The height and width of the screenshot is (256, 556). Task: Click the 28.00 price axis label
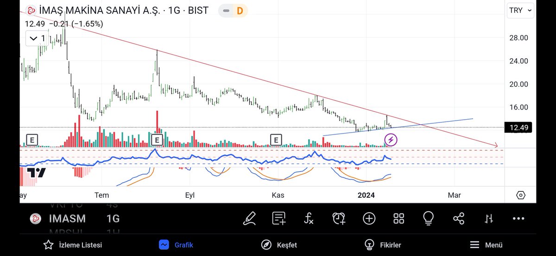[519, 38]
